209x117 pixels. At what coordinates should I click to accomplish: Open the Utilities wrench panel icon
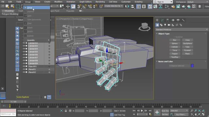click(183, 20)
